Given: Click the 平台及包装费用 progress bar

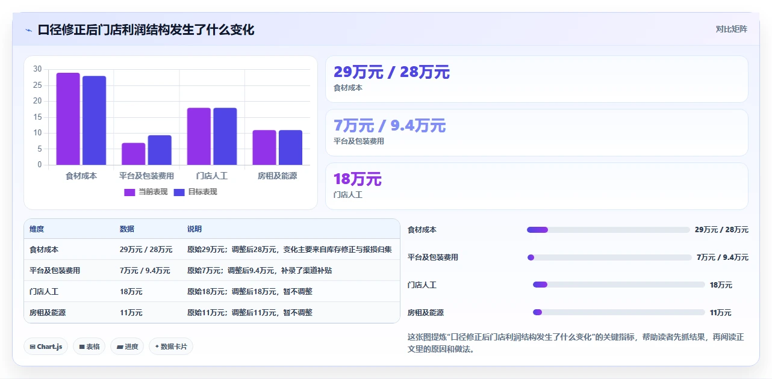Looking at the screenshot, I should pyautogui.click(x=609, y=257).
